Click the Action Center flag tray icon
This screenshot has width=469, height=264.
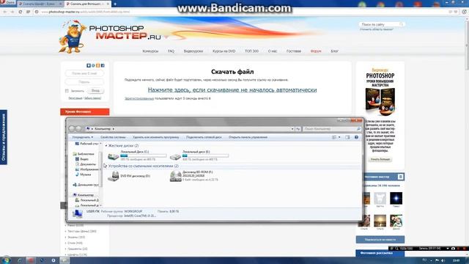(x=437, y=261)
